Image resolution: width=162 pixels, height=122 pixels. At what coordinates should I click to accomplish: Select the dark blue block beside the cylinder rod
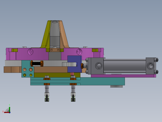tap(74, 64)
